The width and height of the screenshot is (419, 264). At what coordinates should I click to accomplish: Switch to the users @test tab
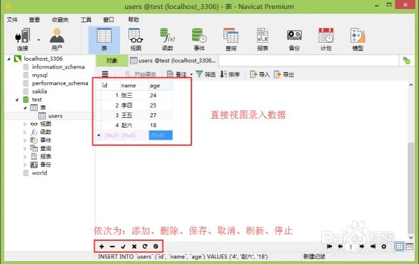click(x=173, y=61)
